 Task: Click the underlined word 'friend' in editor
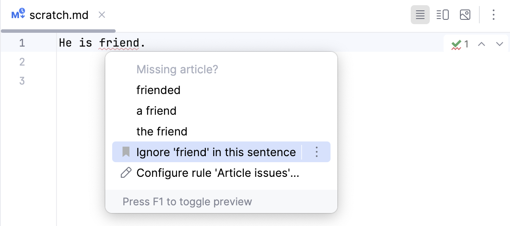120,43
